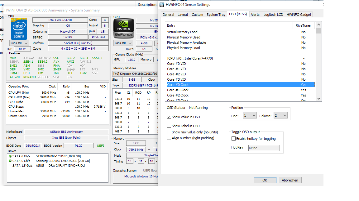Click the ASRock B85 Anniversary motherboard field
Image resolution: width=359 pixels, height=201 pixels.
(x=66, y=132)
